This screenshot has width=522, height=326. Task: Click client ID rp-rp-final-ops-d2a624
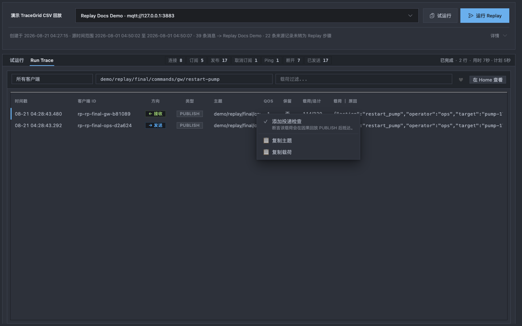105,125
